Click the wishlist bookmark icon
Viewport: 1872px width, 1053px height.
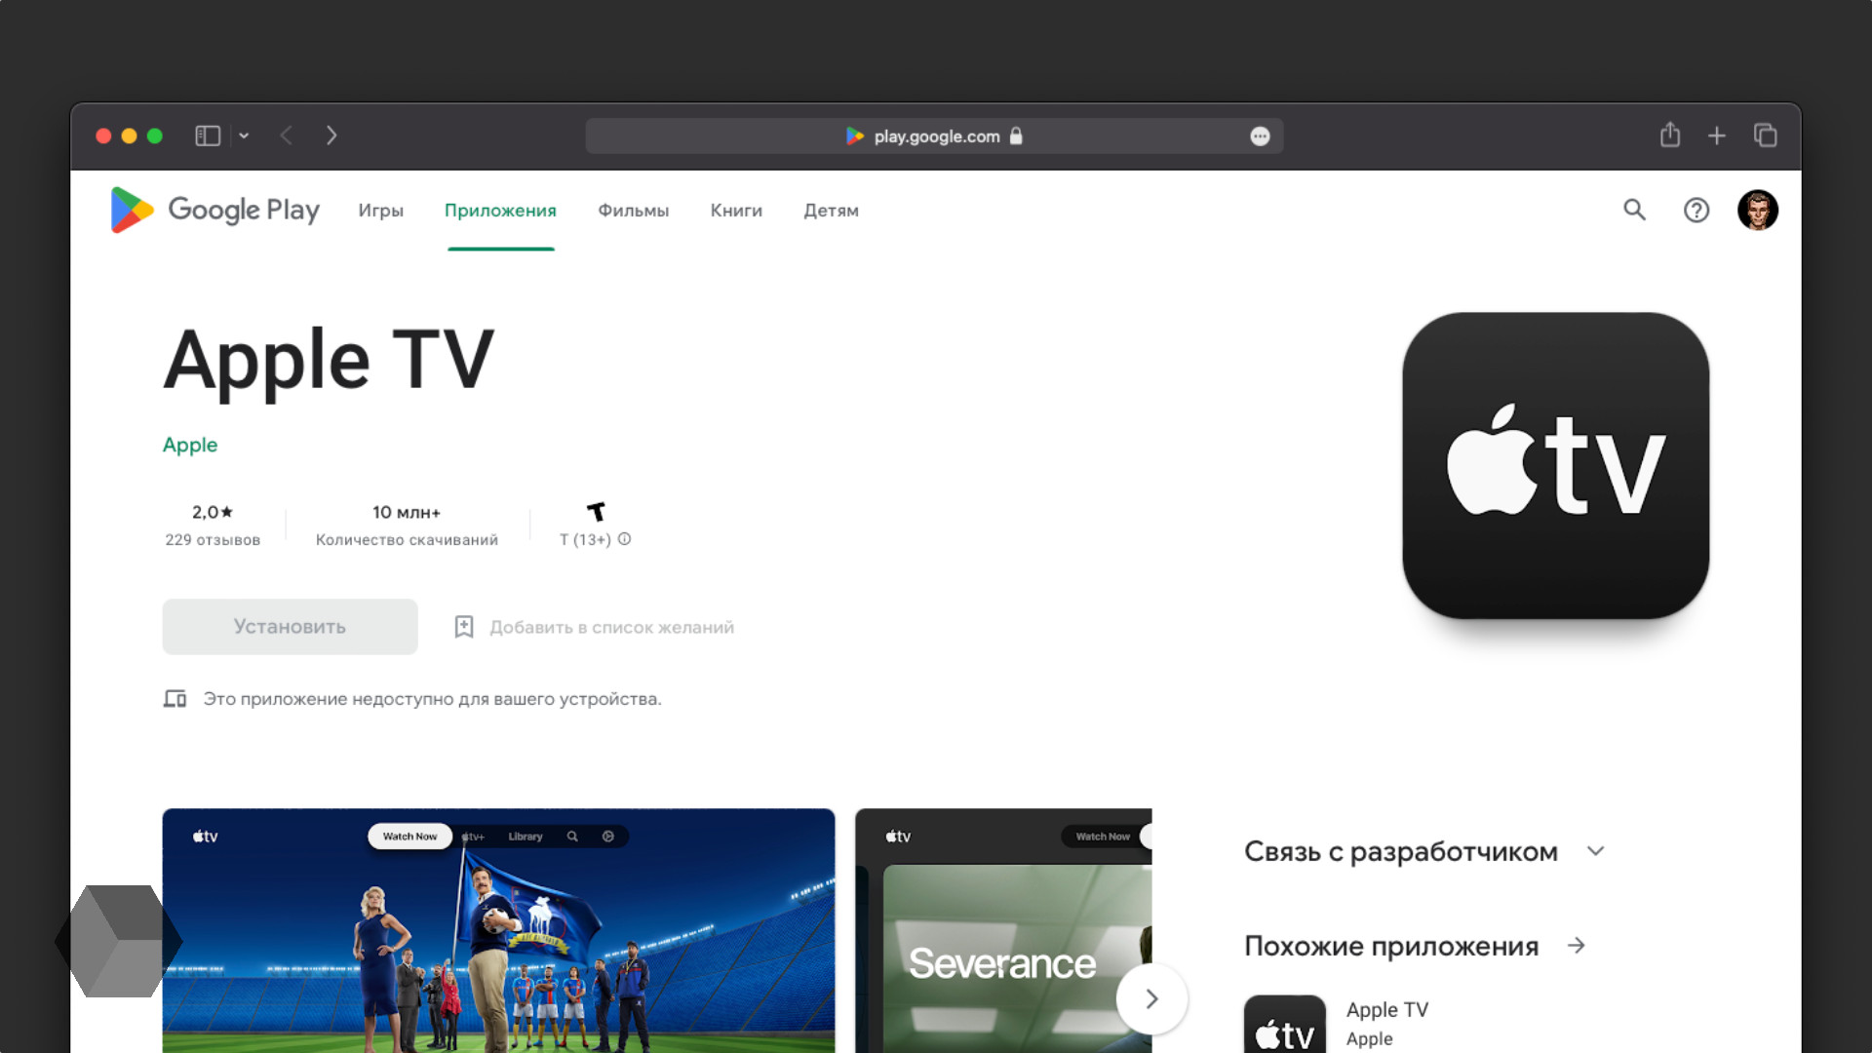point(464,627)
